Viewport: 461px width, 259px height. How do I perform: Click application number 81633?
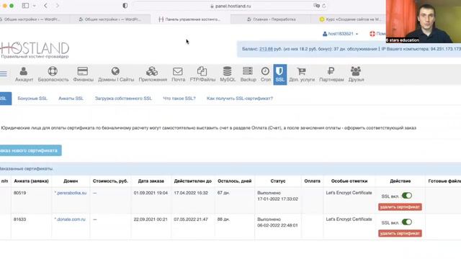[19, 219]
